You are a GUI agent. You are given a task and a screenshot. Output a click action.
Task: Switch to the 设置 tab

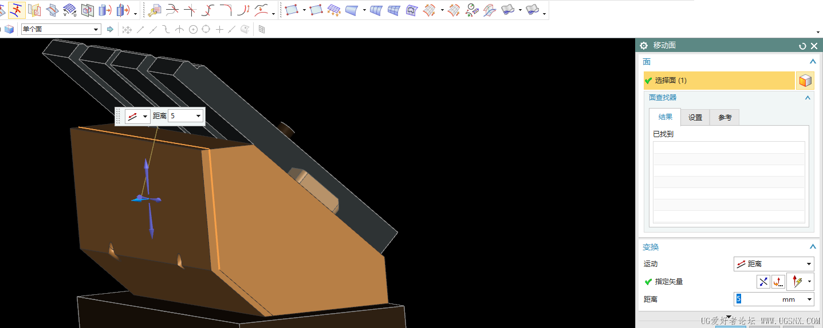point(695,117)
